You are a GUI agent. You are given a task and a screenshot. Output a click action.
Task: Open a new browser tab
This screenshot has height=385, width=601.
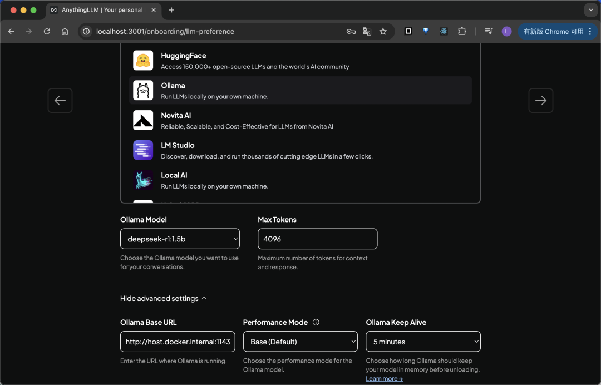[171, 10]
